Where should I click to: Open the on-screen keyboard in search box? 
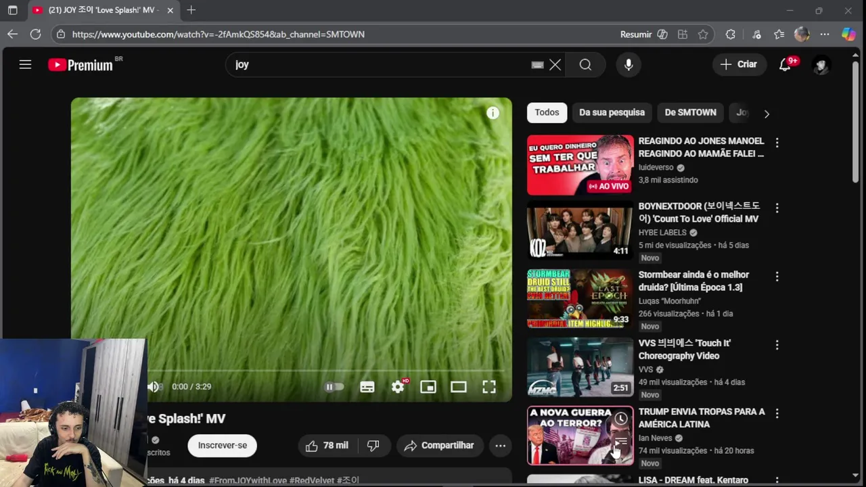pyautogui.click(x=537, y=65)
